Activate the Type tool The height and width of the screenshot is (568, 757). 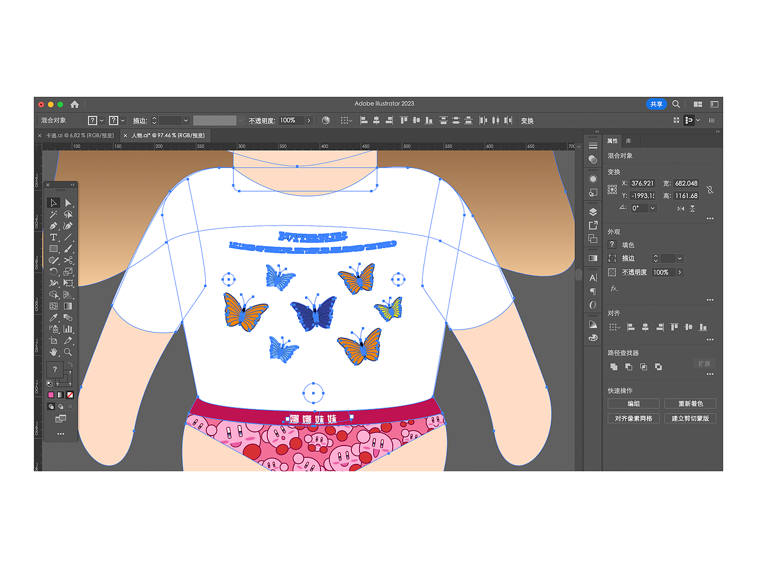54,237
